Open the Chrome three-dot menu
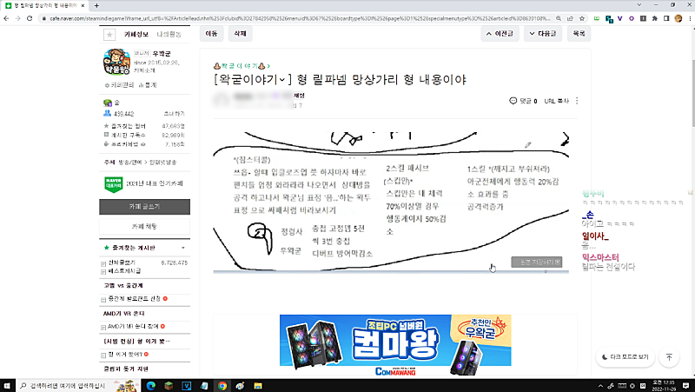This screenshot has height=392, width=695. (x=690, y=18)
